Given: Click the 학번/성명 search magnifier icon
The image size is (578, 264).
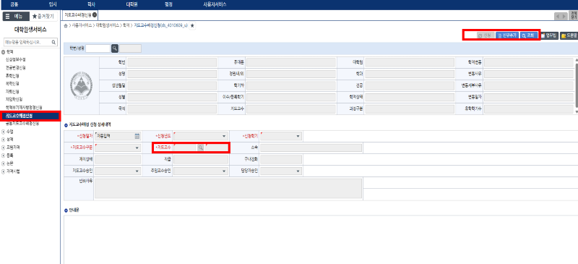Looking at the screenshot, I should point(115,48).
